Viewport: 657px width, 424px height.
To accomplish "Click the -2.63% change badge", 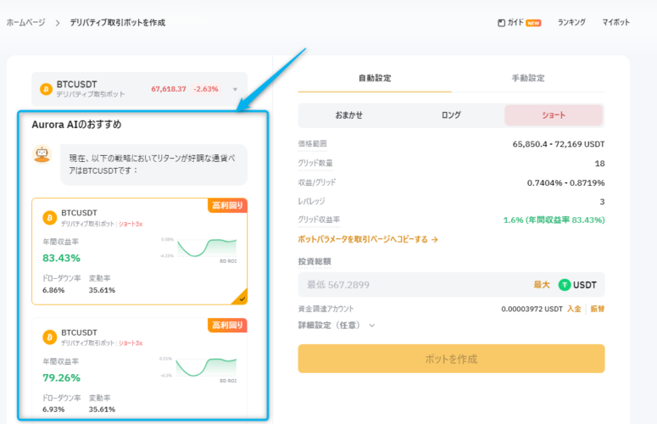I will pyautogui.click(x=205, y=89).
